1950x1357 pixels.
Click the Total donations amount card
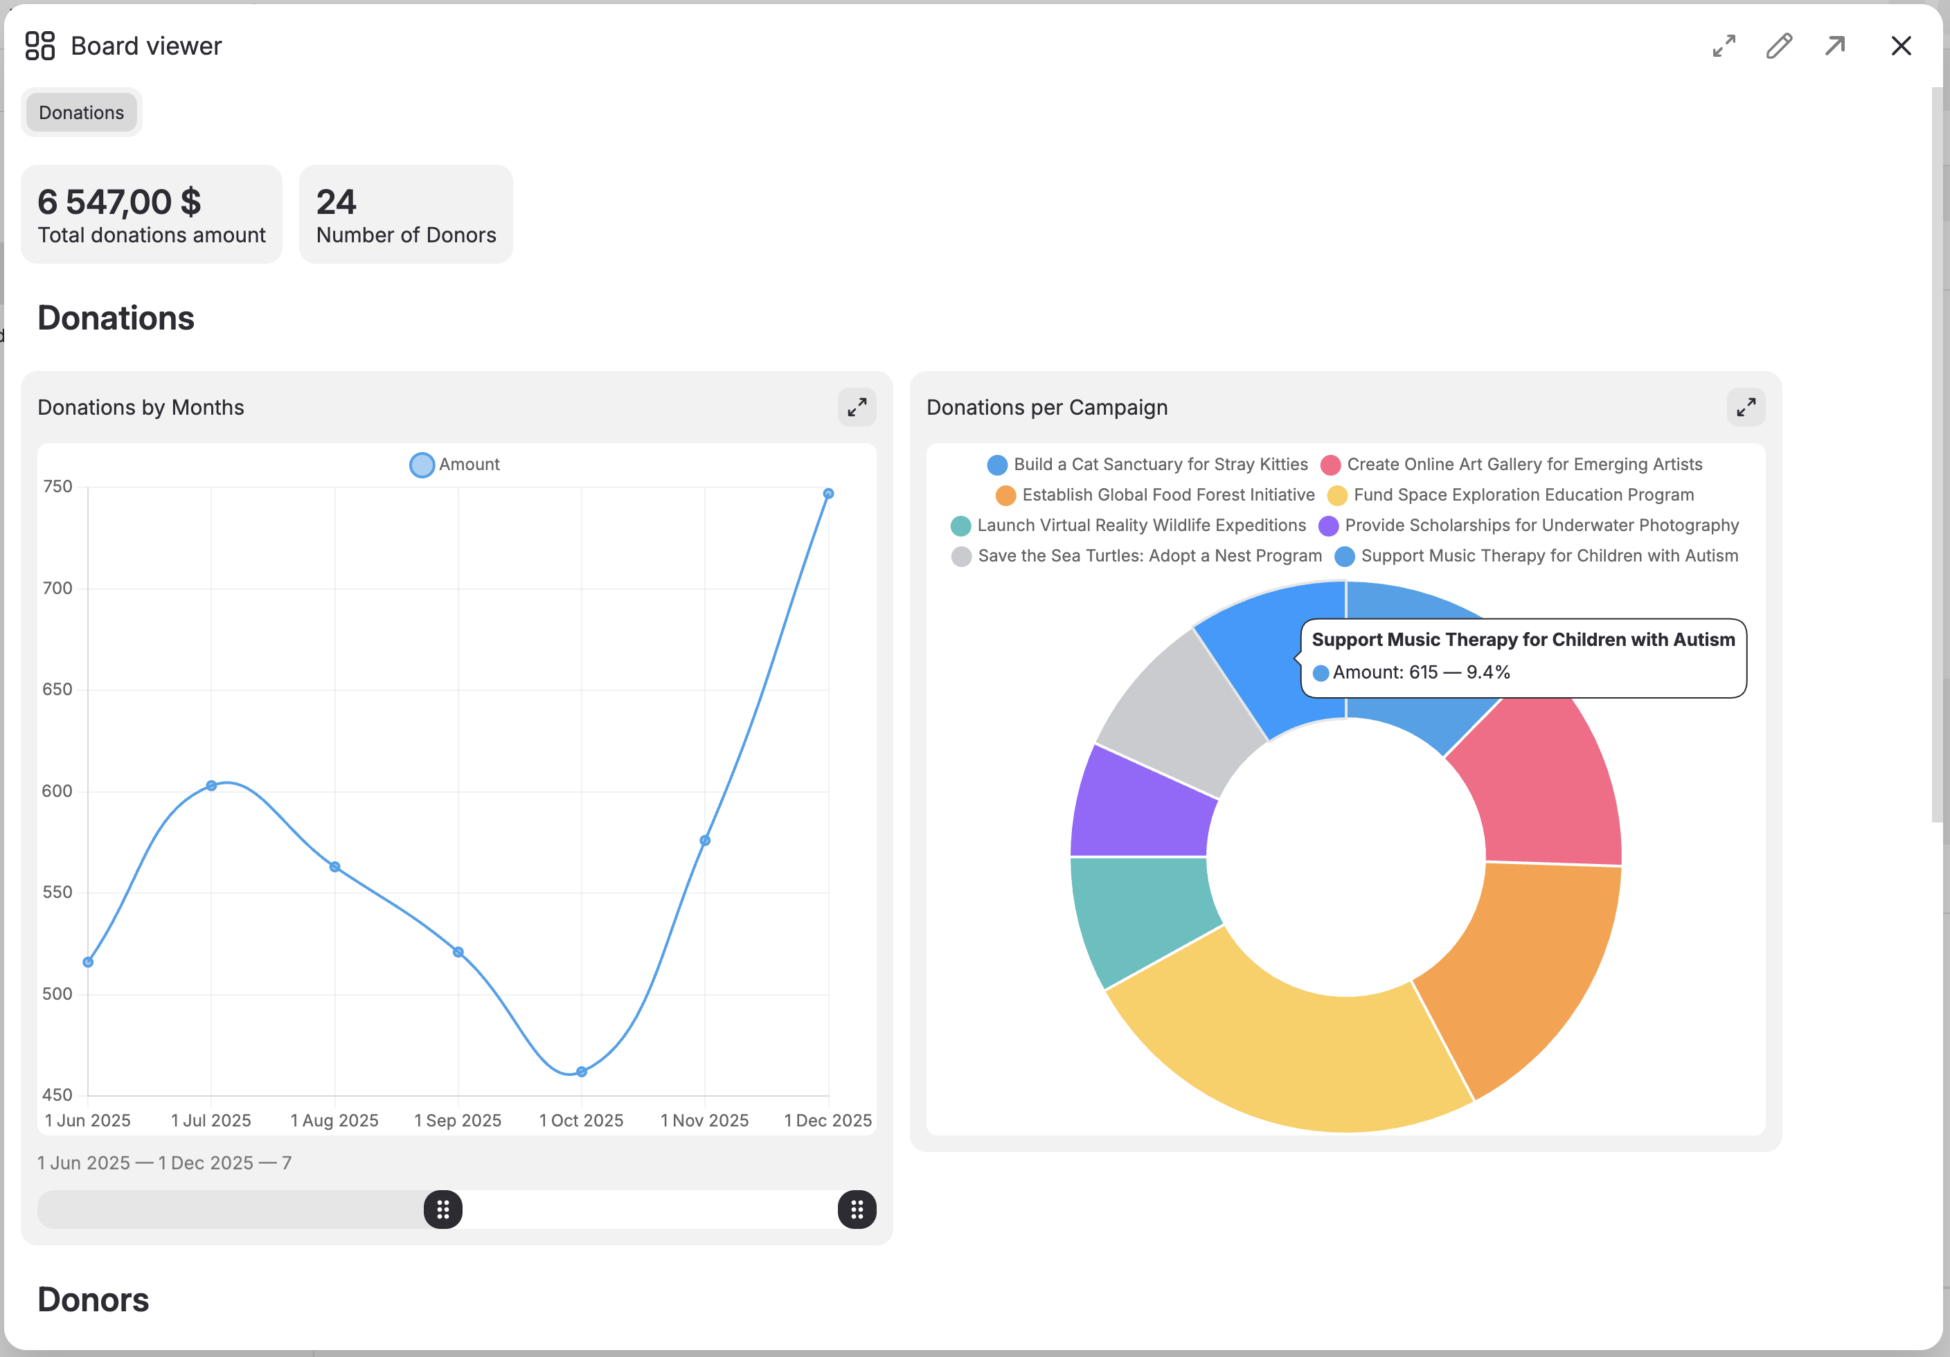[x=151, y=215]
